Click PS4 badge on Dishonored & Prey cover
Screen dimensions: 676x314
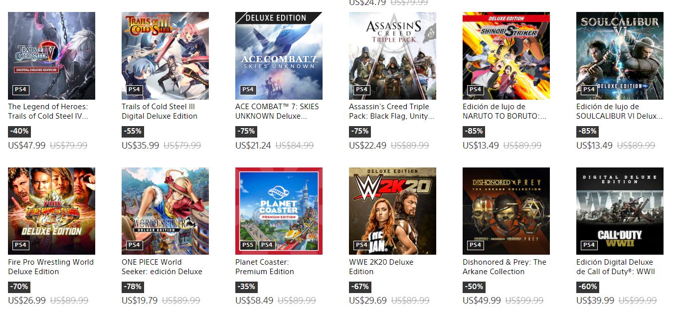point(475,245)
